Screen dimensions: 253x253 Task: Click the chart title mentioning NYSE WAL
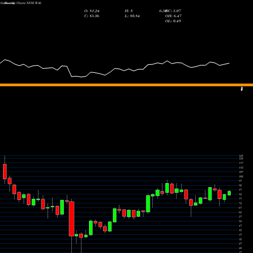21,3
